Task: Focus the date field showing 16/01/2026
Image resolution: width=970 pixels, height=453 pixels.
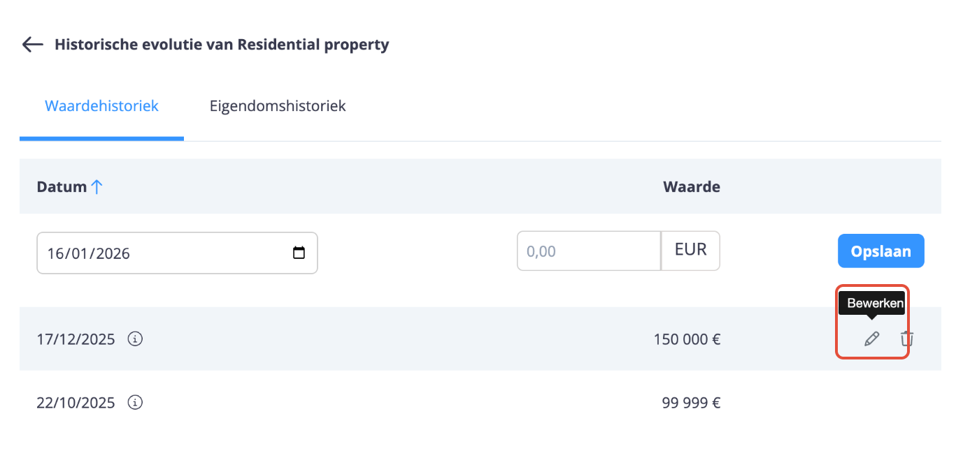Action: (161, 253)
